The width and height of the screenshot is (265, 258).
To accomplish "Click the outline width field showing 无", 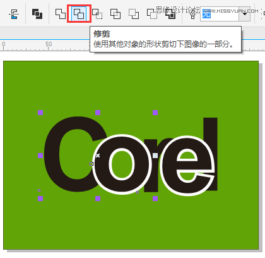I will click(x=220, y=14).
